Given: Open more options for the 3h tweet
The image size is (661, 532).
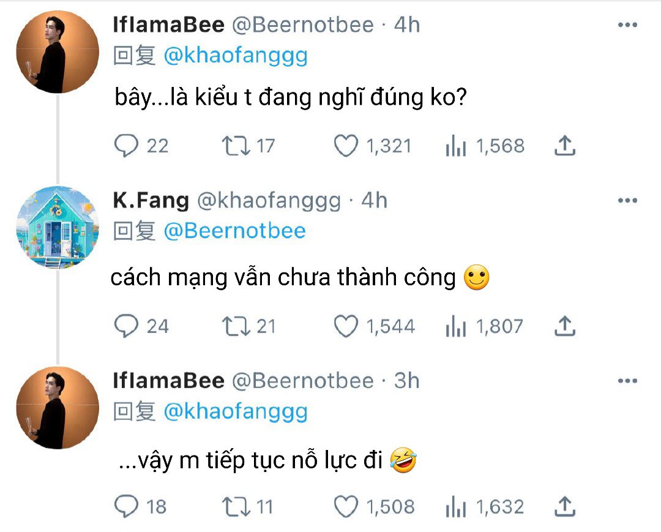Looking at the screenshot, I should click(627, 381).
